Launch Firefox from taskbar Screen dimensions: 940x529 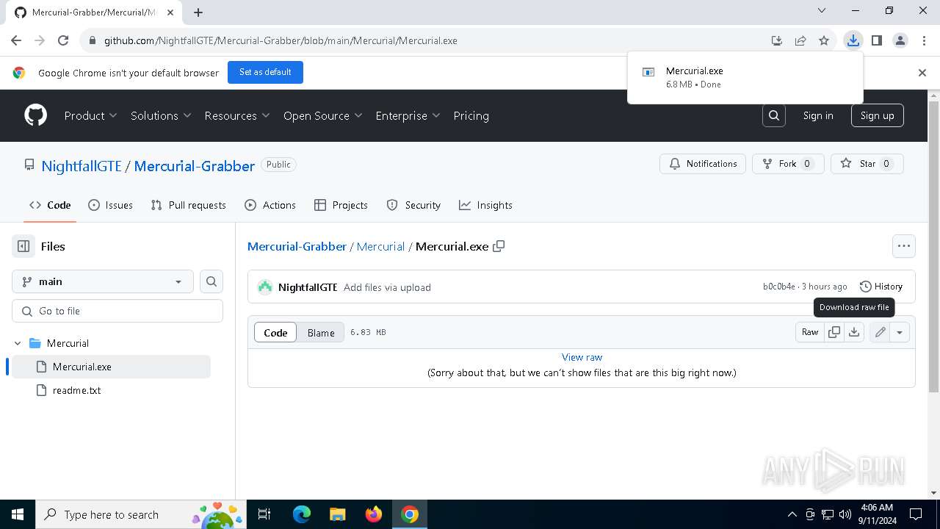(x=374, y=514)
